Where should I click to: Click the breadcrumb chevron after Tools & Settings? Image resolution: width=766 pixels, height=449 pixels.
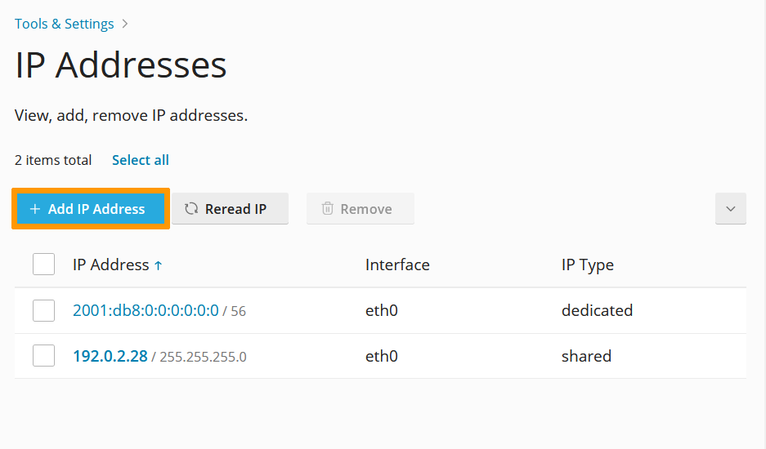pos(125,24)
